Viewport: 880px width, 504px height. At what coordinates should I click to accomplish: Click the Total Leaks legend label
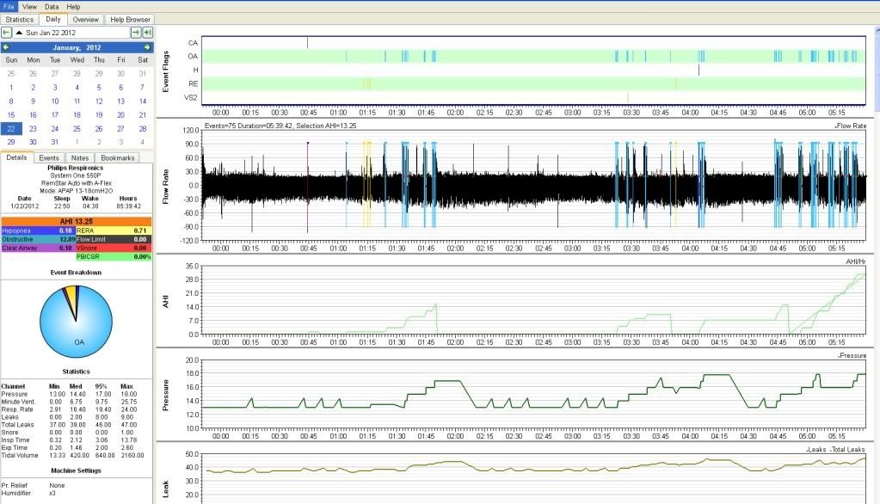(x=847, y=450)
